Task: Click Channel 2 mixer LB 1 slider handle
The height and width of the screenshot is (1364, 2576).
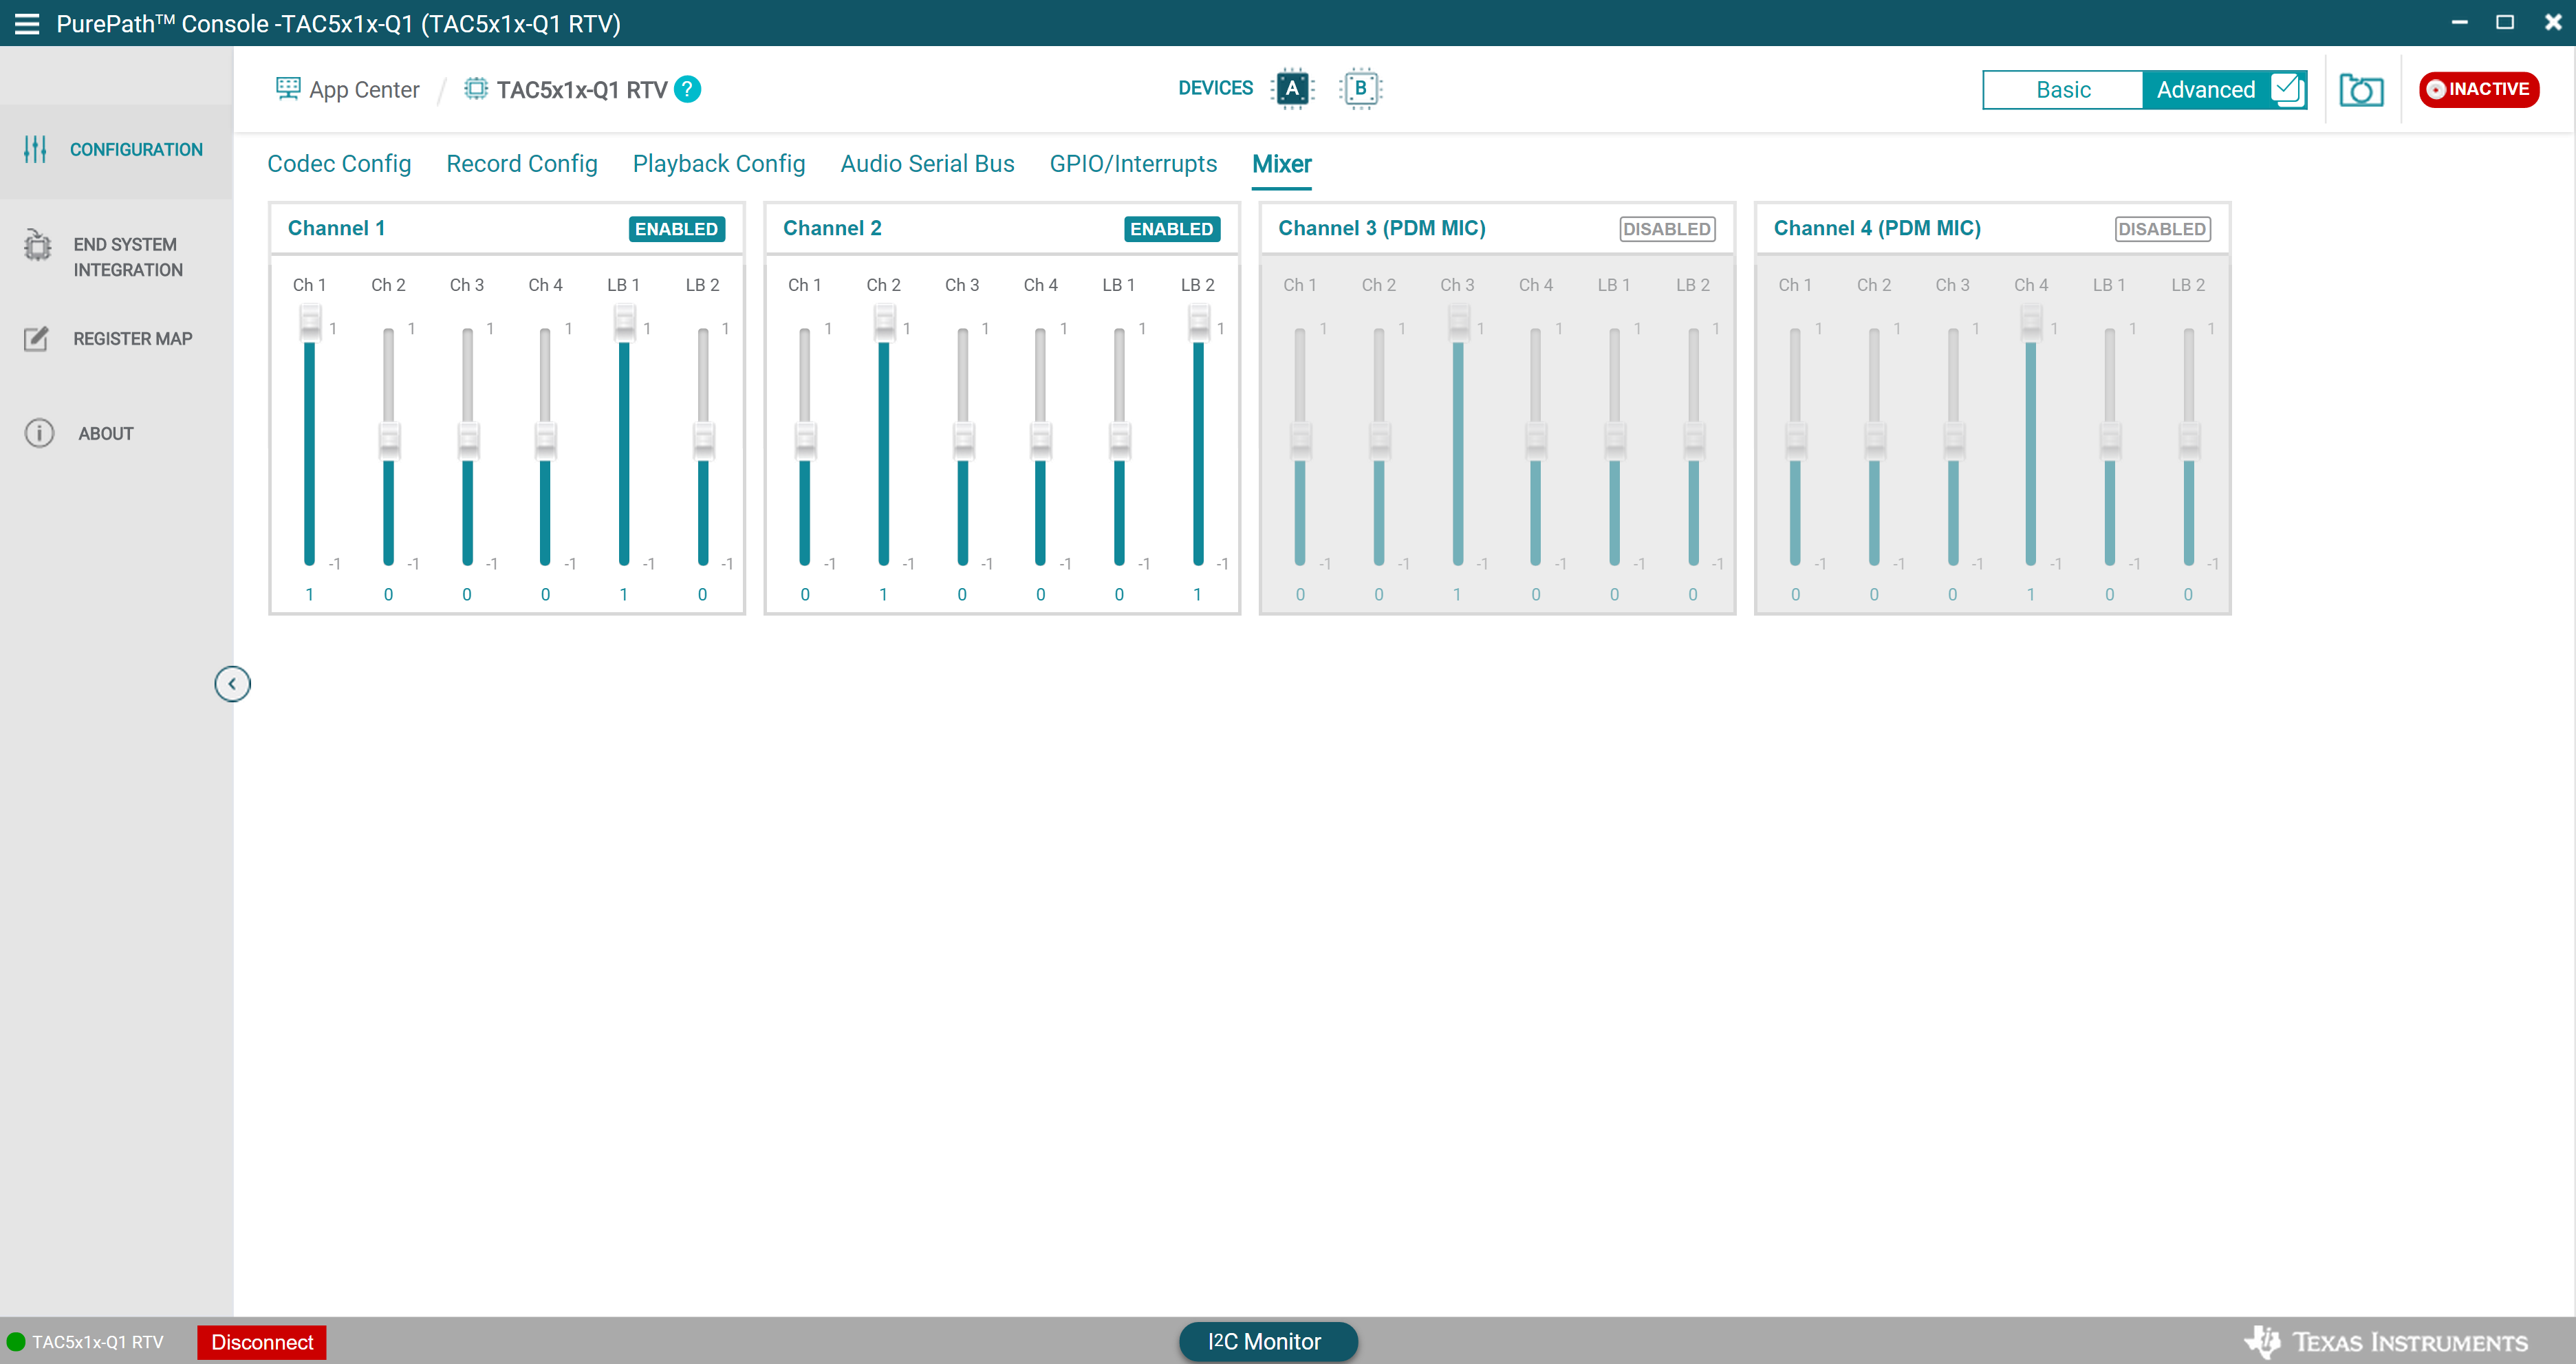Action: 1120,441
